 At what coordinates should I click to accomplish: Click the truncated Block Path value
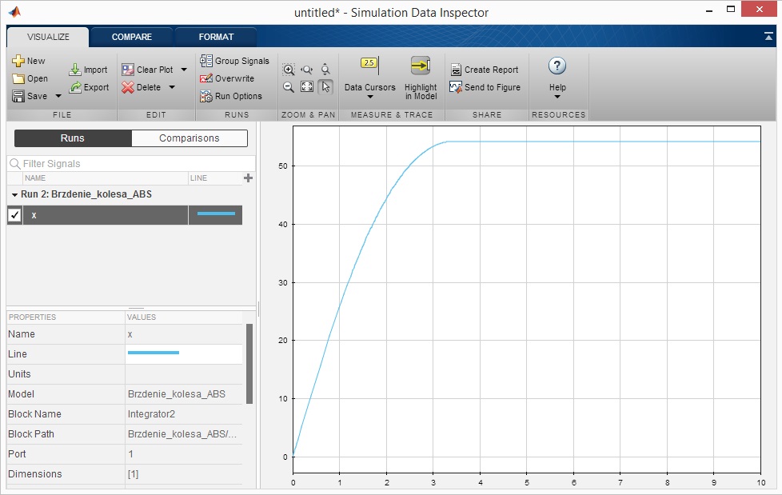tap(182, 434)
